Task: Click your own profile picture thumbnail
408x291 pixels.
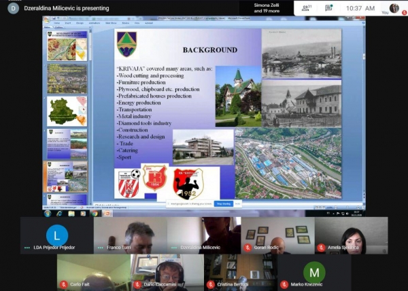Action: [394, 8]
